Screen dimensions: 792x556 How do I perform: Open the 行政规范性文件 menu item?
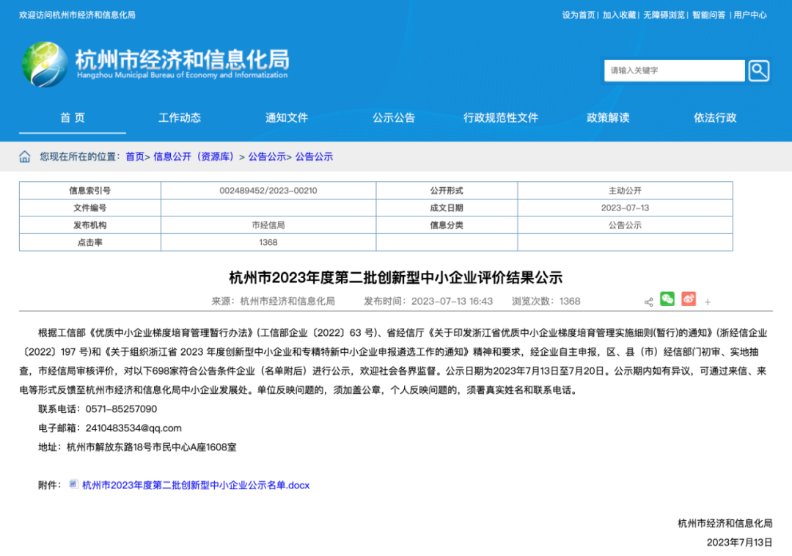tap(501, 117)
